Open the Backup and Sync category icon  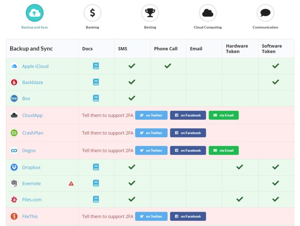pos(35,13)
